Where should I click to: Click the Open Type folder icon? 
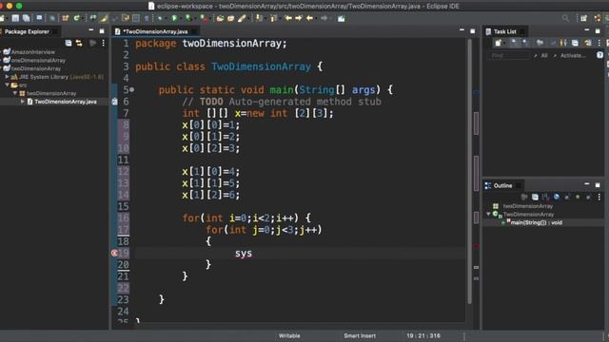[220, 18]
